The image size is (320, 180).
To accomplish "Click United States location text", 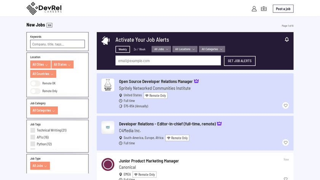I will 133,95.
